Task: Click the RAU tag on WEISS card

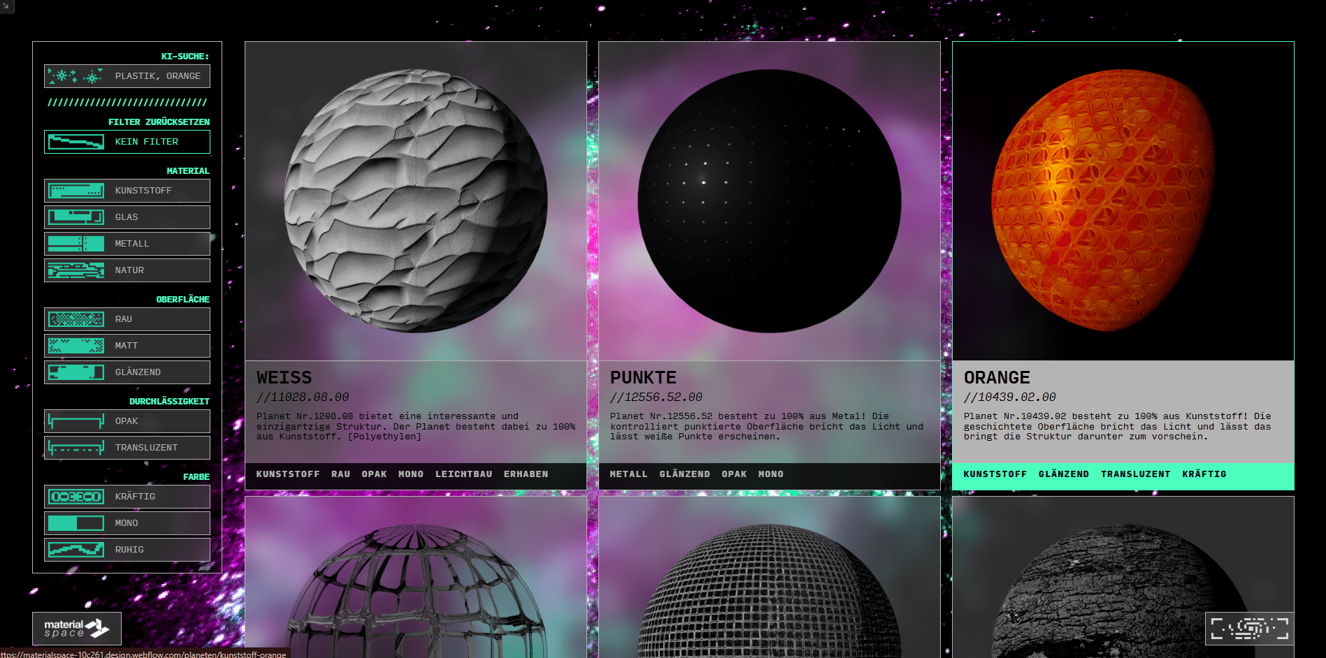Action: (340, 474)
